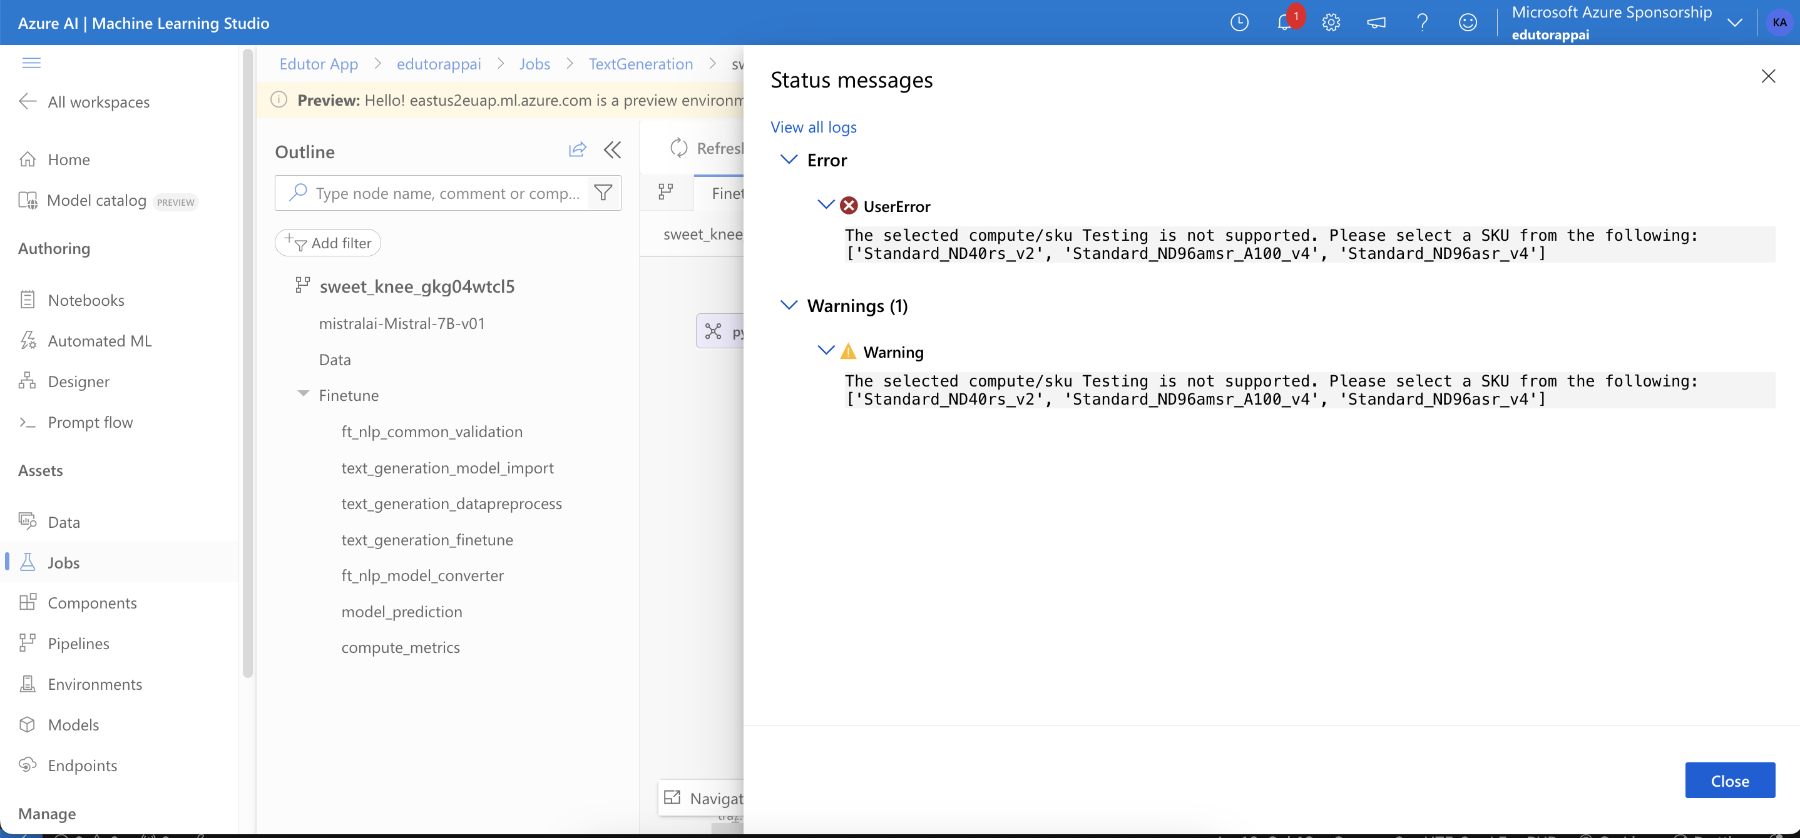The image size is (1800, 838).
Task: Toggle the hamburger navigation menu
Action: (x=31, y=63)
